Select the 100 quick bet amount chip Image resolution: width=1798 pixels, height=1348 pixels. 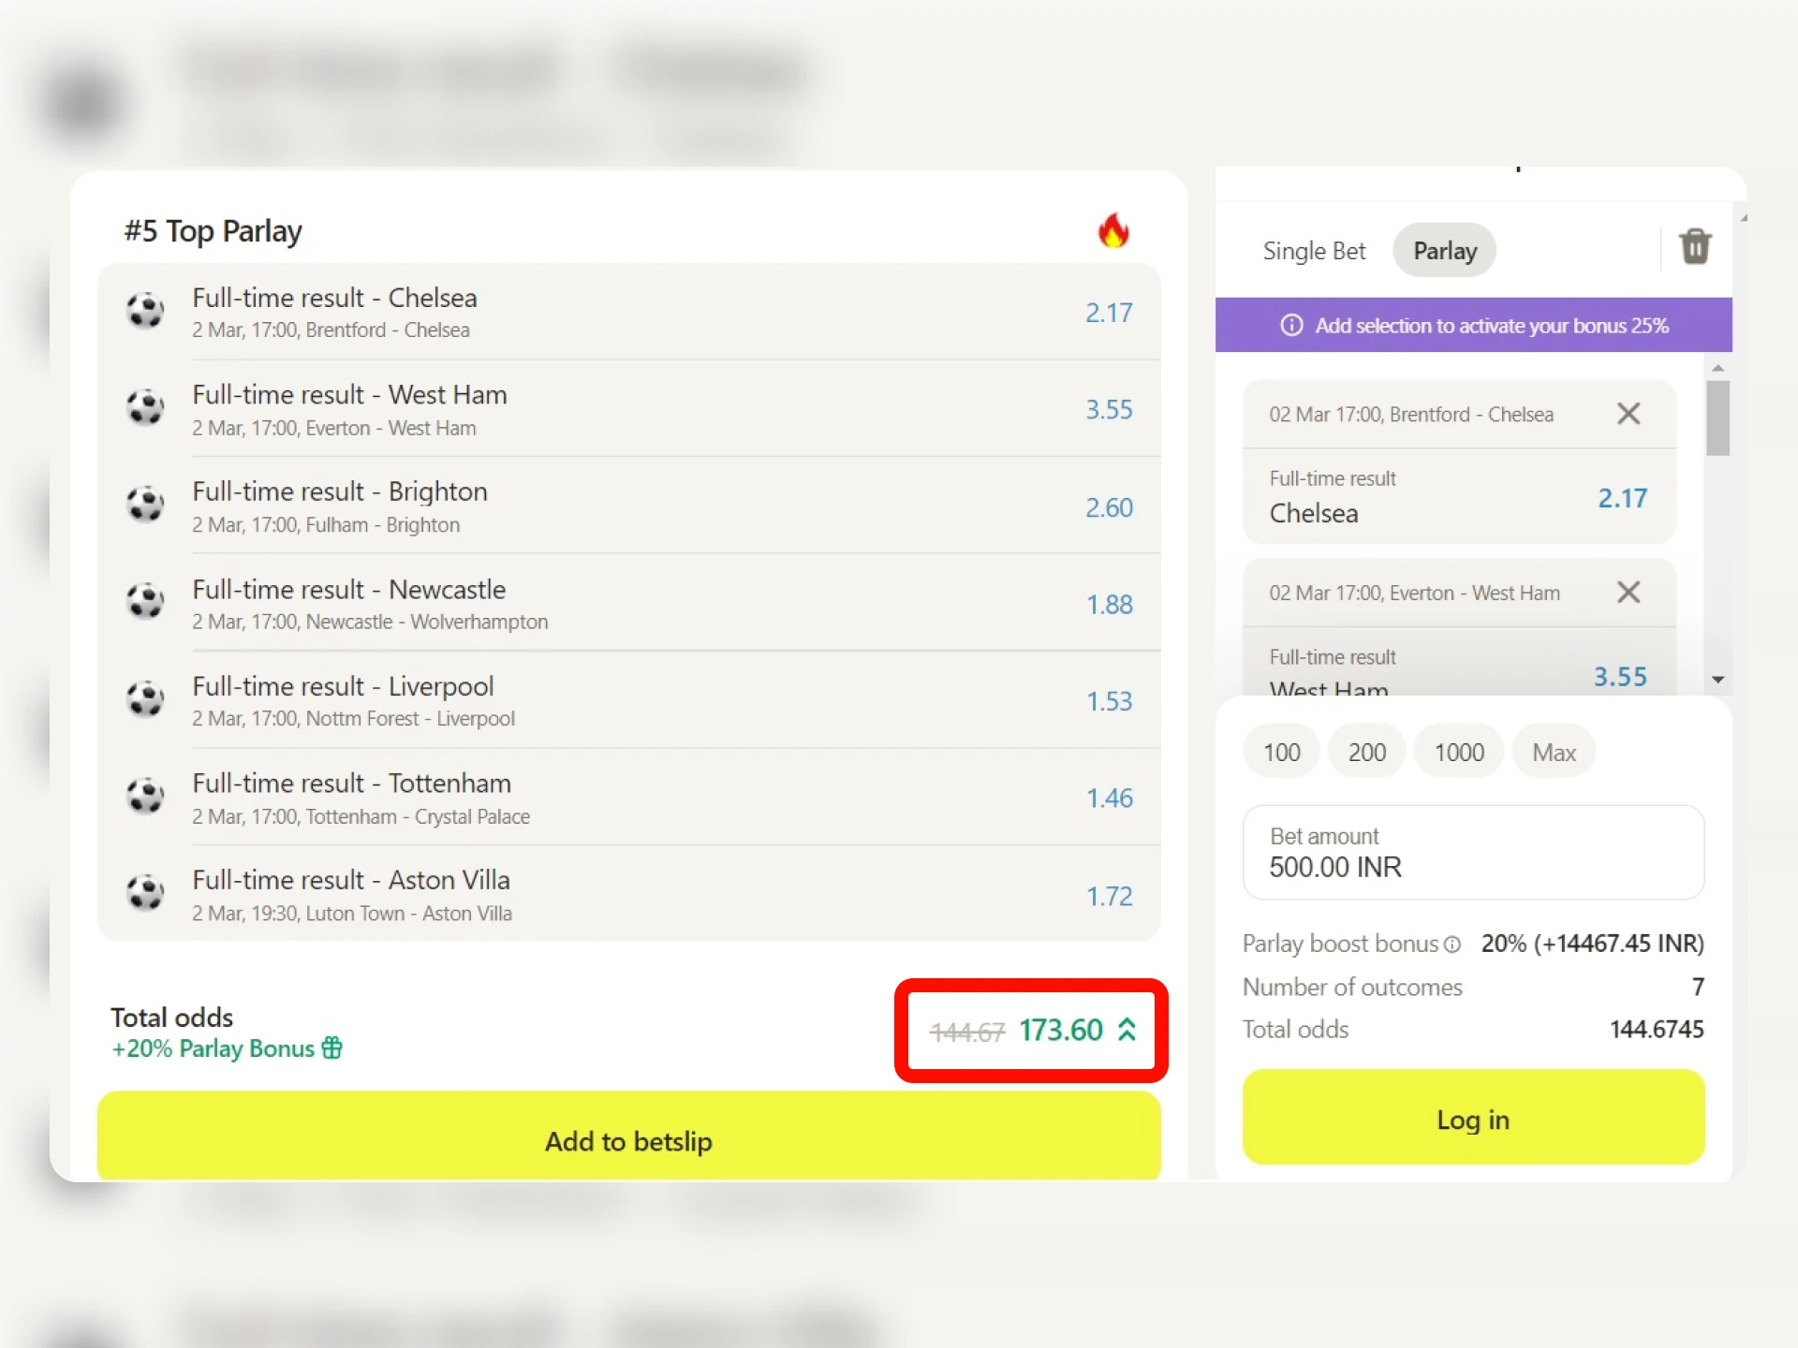1280,751
